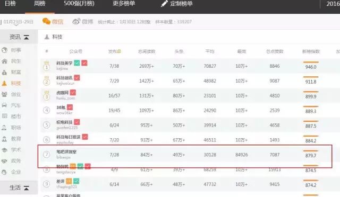This screenshot has width=340, height=197.
Task: Click the 职场 person icon
Action: pos(4,128)
